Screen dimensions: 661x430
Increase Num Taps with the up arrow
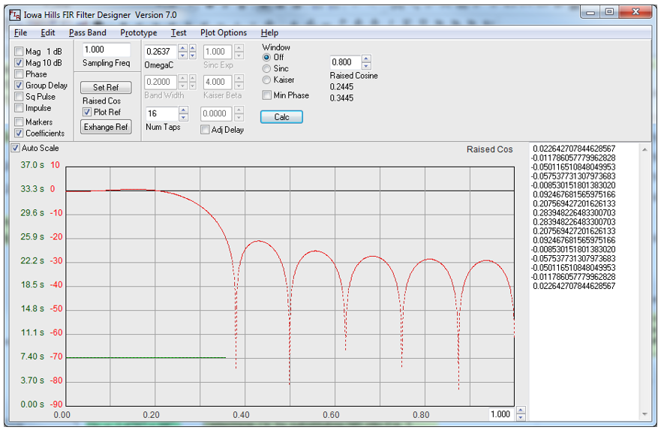tap(183, 110)
